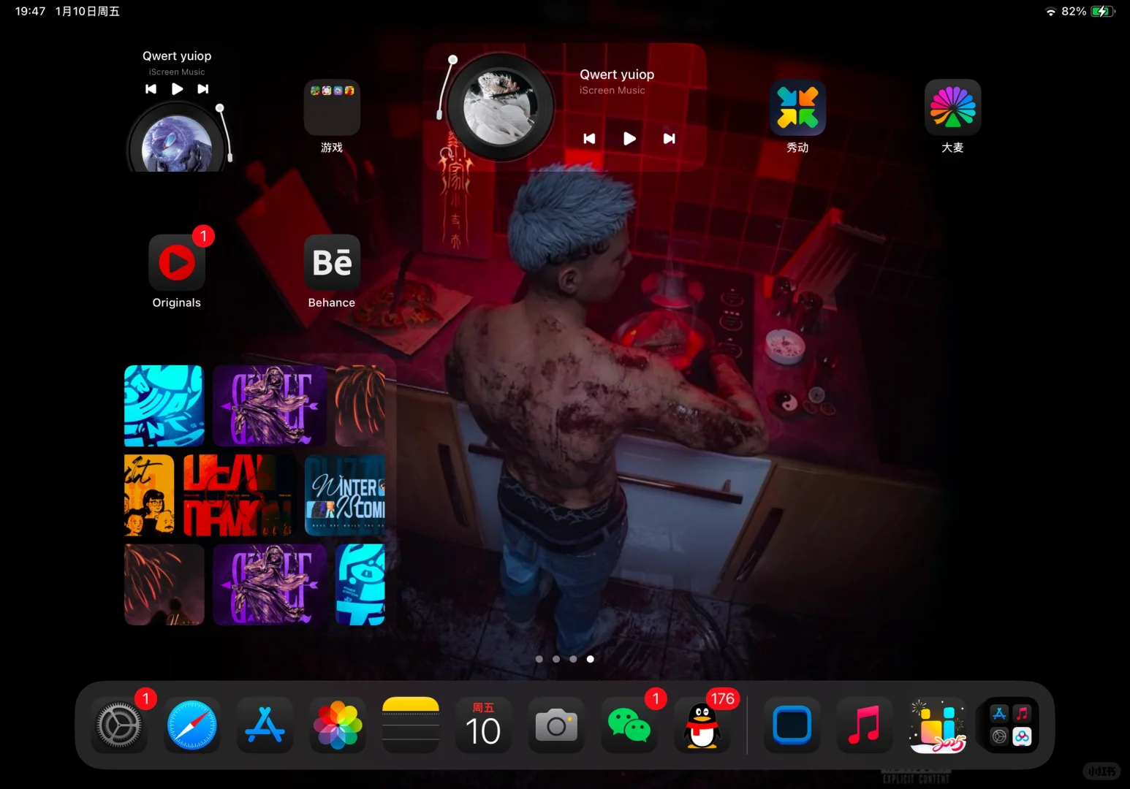Launch the Music app from the dock
1130x789 pixels.
[865, 725]
